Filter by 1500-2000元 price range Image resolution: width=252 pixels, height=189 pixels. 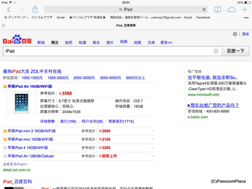(58, 78)
